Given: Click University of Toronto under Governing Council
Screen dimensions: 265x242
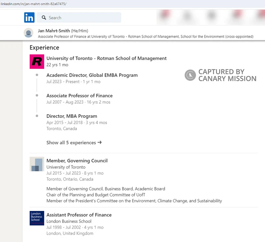Looking at the screenshot, I should (x=66, y=167).
